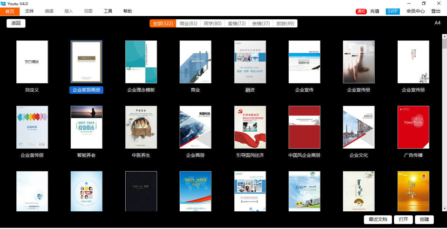447x229 pixels.
Task: Click the Youtu app logo in title bar
Action: [x=3, y=4]
